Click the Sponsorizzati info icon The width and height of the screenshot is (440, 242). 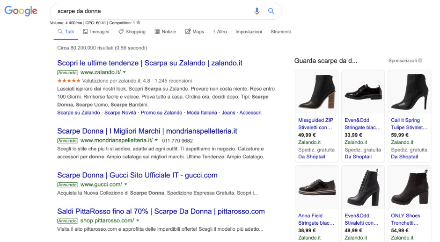(420, 61)
